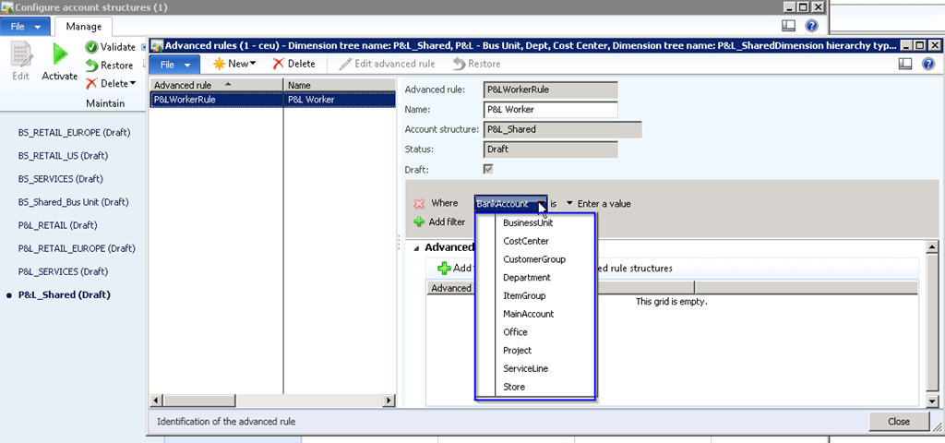Select CostCenter from the dropdown list
The height and width of the screenshot is (443, 945).
click(x=526, y=241)
